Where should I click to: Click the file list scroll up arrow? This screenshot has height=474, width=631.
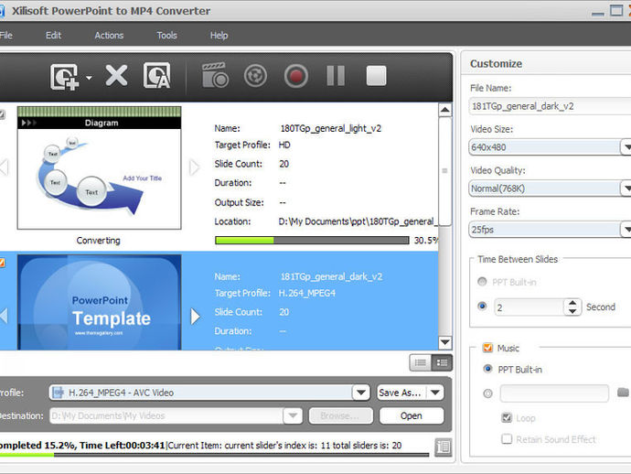[444, 110]
